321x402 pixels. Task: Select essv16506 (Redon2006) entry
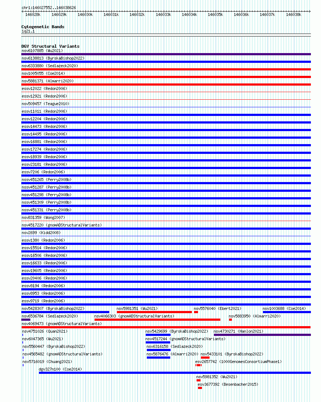click(x=44, y=256)
